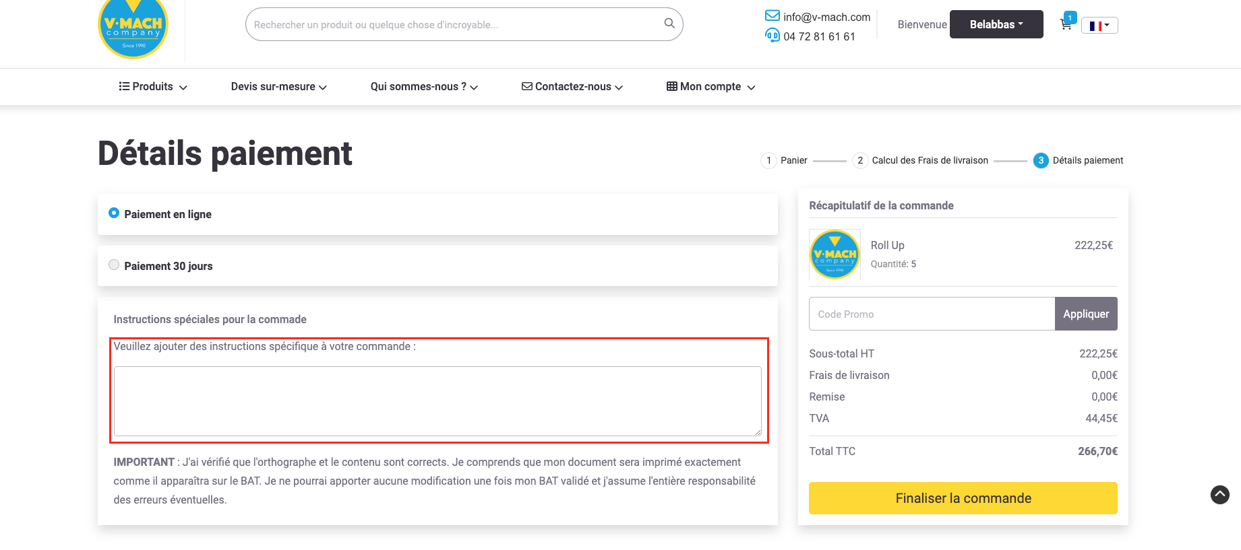Click Appliquer promo code button
Screen dimensions: 1241x550
pos(1085,314)
